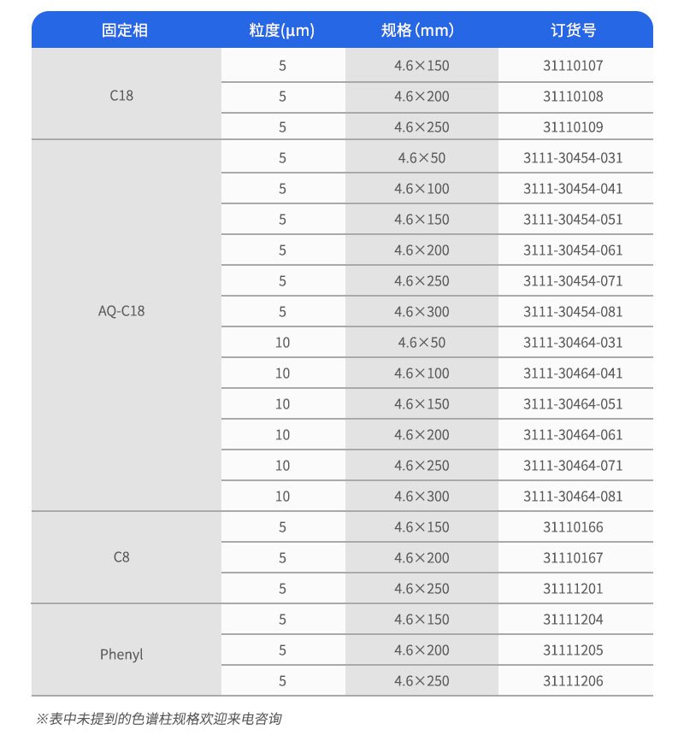Select the AQ-C18 stationary phase cell
This screenshot has height=735, width=684.
121,311
